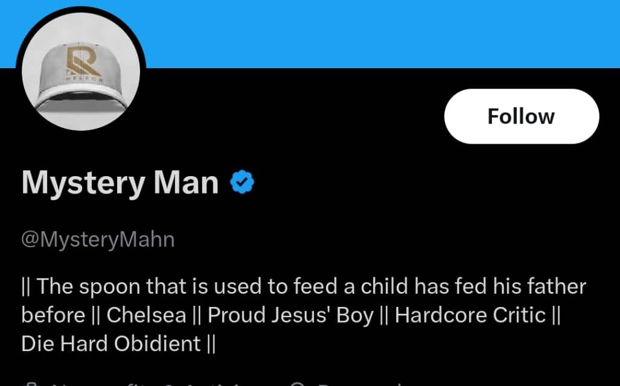The width and height of the screenshot is (620, 386).
Task: Select the display name Mystery Man
Action: click(x=120, y=182)
